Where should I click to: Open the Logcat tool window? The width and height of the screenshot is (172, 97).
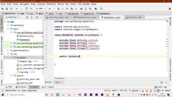pos(48,87)
